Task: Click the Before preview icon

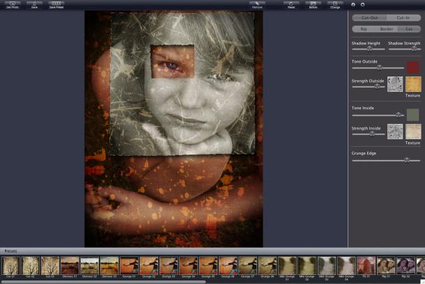Action: [x=313, y=4]
